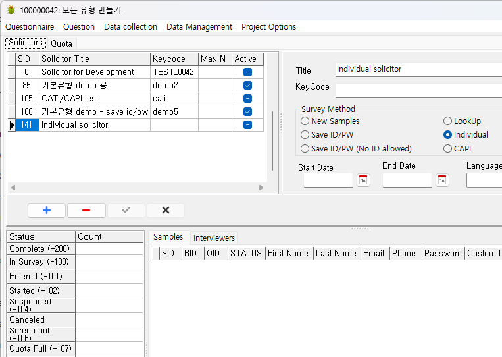Click the Quota Full (-107) status row
This screenshot has width=502, height=357.
(x=75, y=348)
